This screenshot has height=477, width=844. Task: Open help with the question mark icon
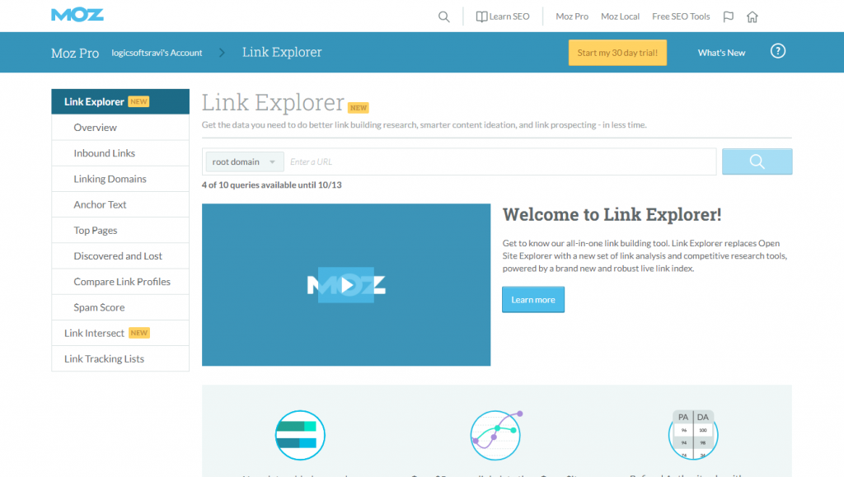click(x=777, y=51)
